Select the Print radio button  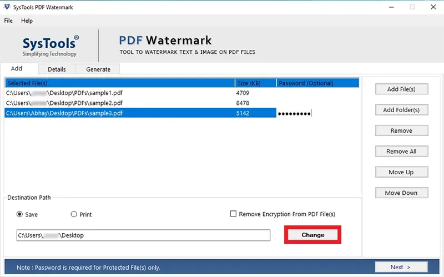point(74,214)
